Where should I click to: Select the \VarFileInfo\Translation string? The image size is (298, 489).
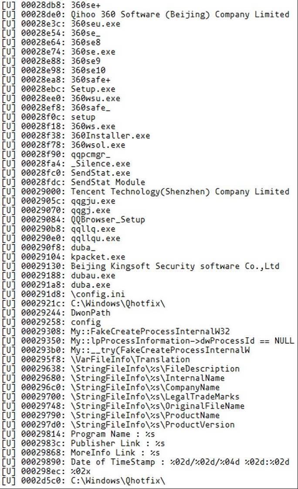(130, 359)
